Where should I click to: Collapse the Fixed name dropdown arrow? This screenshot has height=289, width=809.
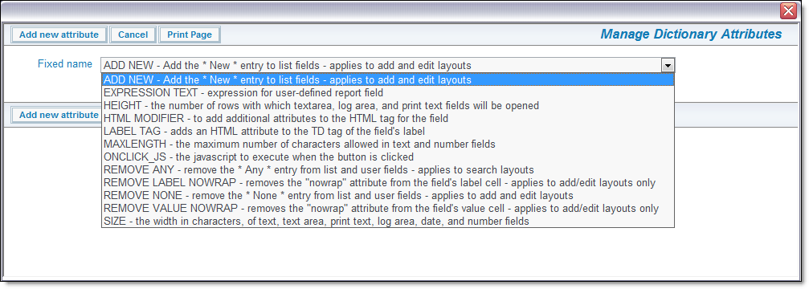(668, 65)
